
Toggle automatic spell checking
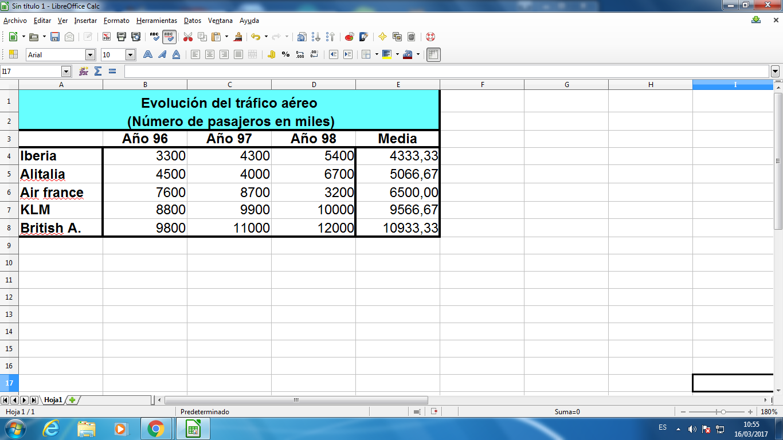[169, 37]
